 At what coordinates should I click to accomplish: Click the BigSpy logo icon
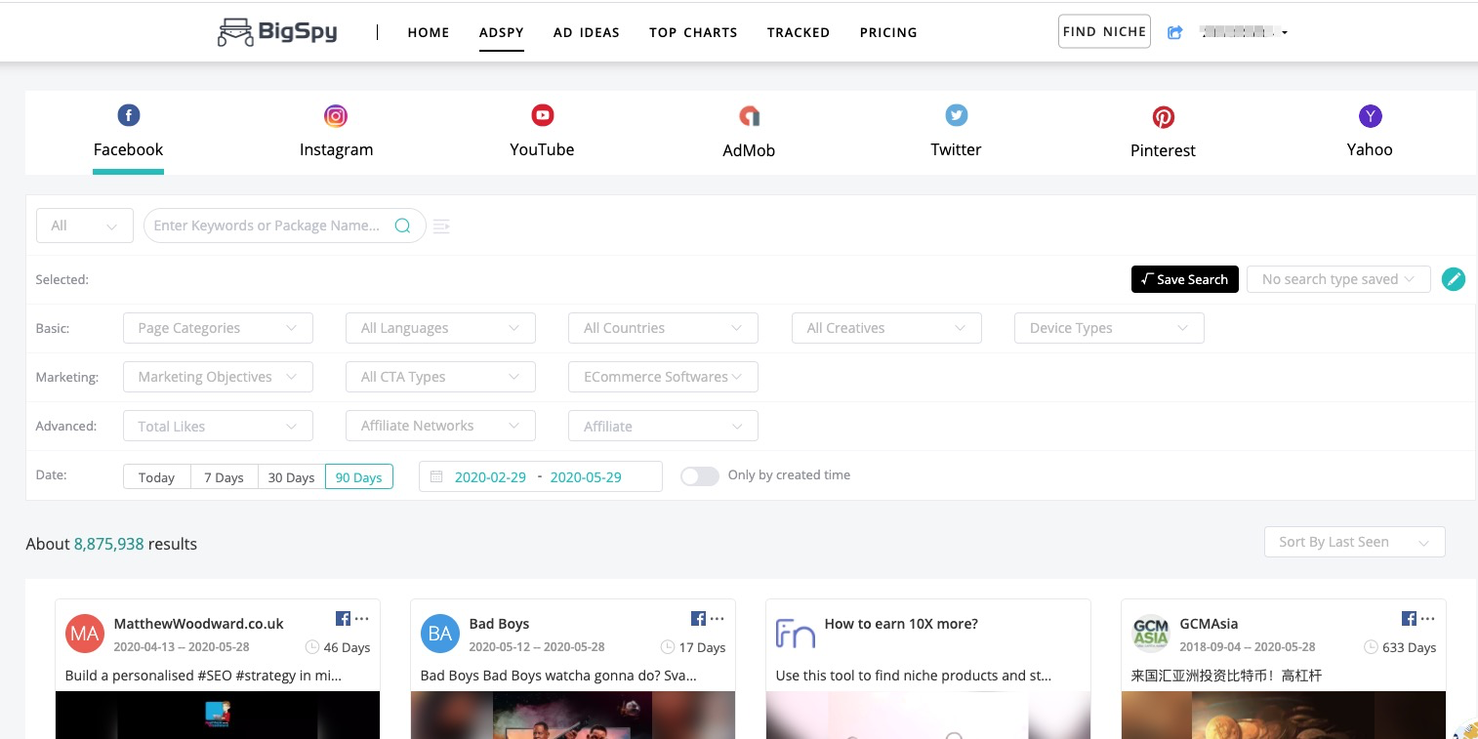pos(234,32)
